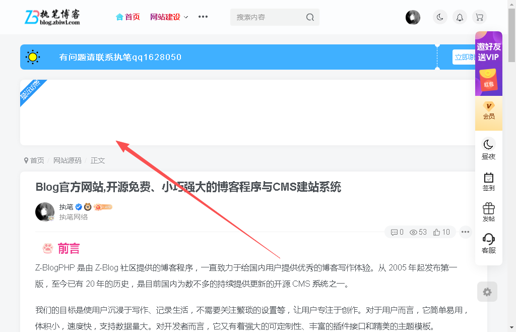Click the search magnifier icon
Screen dimensions: 516x332
pyautogui.click(x=309, y=17)
